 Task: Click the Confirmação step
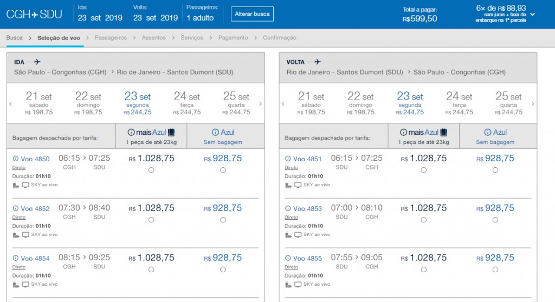coord(280,37)
